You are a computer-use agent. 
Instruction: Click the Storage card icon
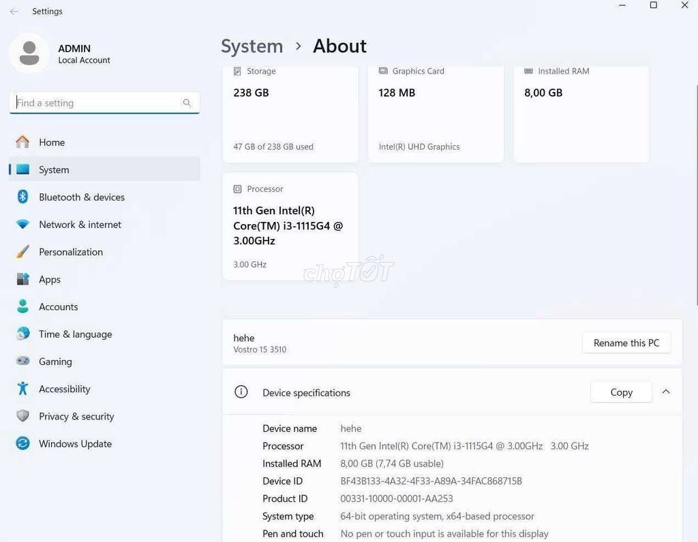(x=237, y=71)
